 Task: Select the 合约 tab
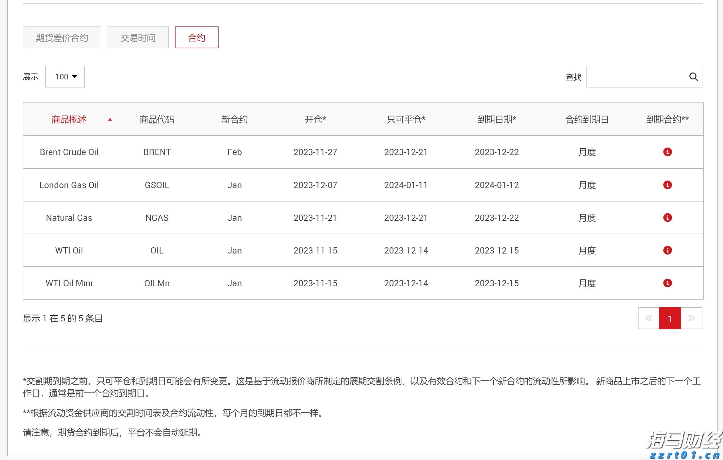pyautogui.click(x=196, y=37)
